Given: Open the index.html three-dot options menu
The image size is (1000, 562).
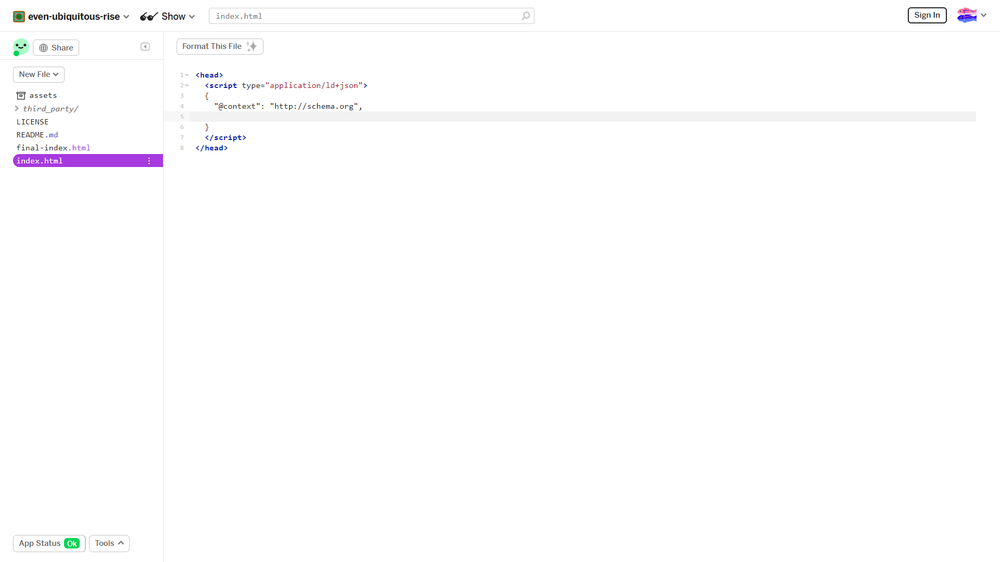Looking at the screenshot, I should [149, 161].
